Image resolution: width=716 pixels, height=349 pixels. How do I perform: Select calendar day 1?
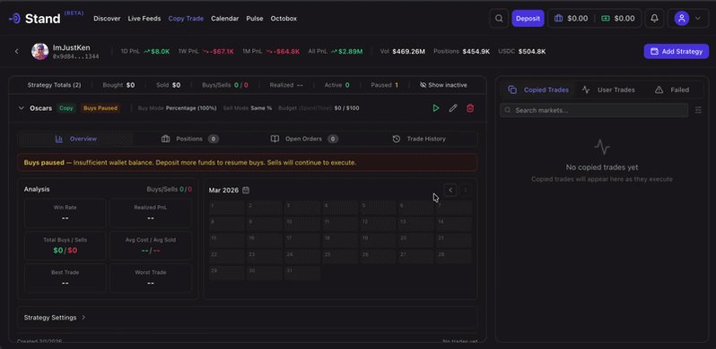(x=227, y=208)
